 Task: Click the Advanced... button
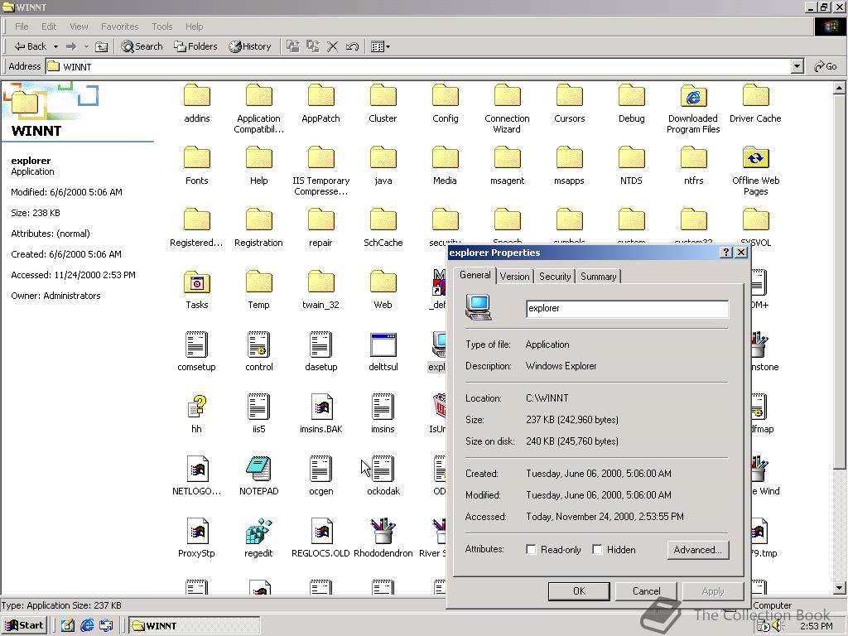point(697,550)
